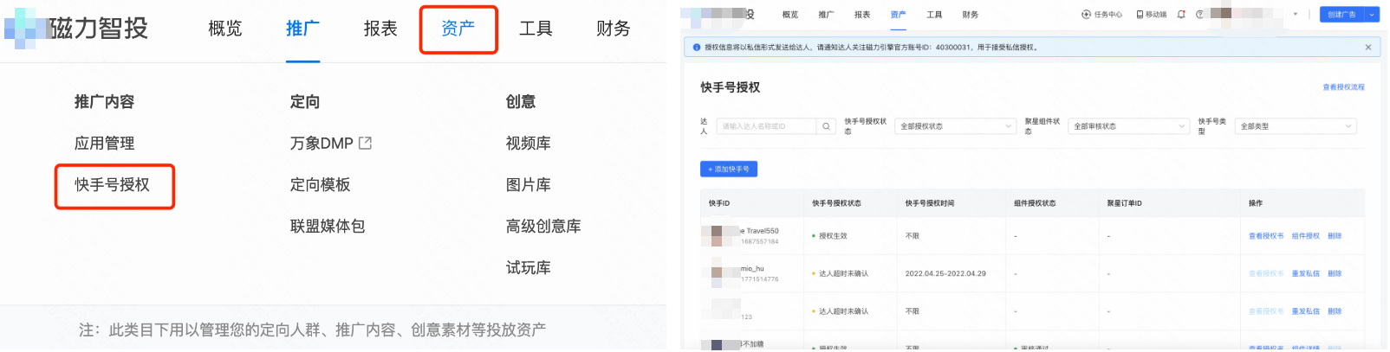Click the search magnifier in 达人 field
The image size is (1390, 352).
(x=827, y=126)
